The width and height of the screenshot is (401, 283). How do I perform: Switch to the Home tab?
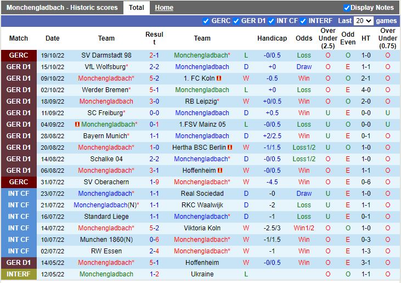(x=164, y=8)
